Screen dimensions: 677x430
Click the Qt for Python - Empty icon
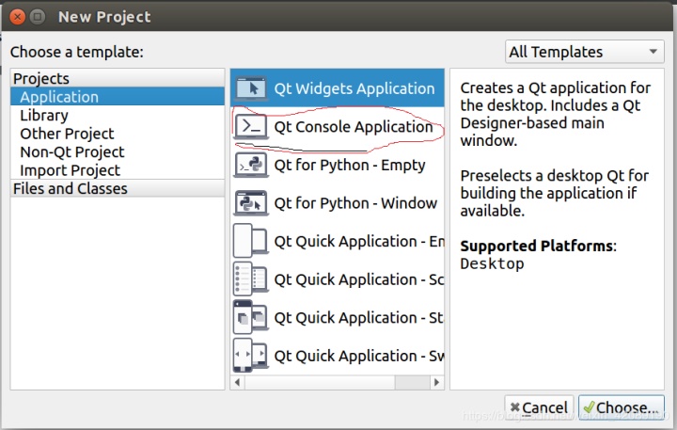[x=250, y=165]
